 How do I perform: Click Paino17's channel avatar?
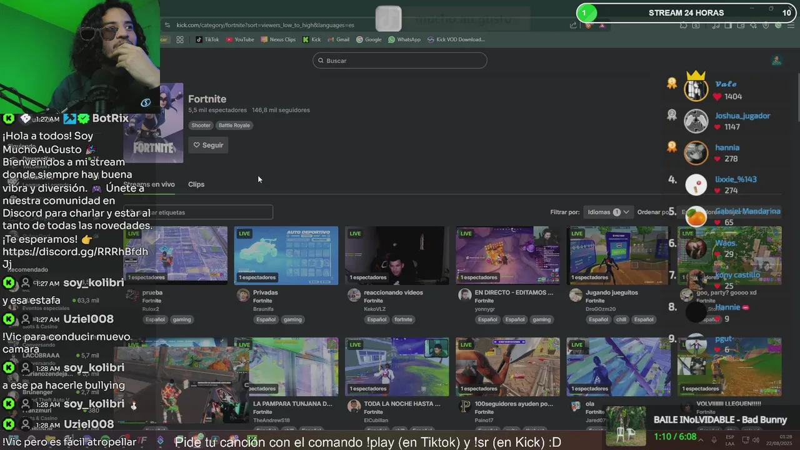tap(464, 406)
